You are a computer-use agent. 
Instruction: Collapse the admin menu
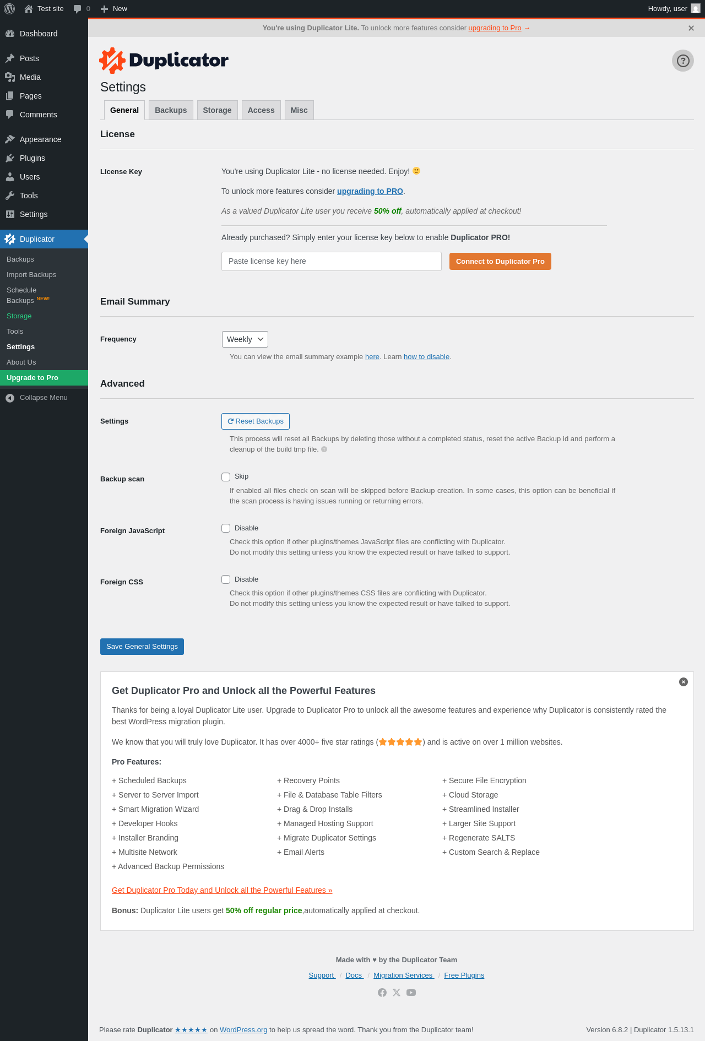tap(44, 398)
